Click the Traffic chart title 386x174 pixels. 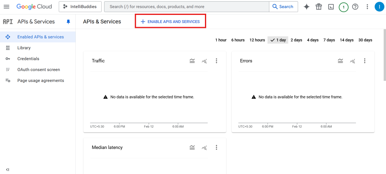(x=98, y=61)
